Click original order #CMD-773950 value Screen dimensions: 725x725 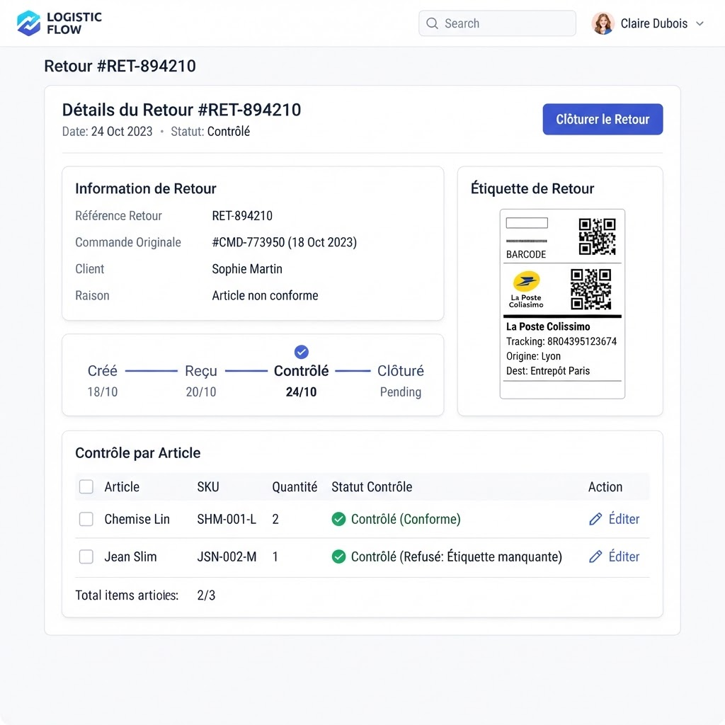tap(284, 242)
